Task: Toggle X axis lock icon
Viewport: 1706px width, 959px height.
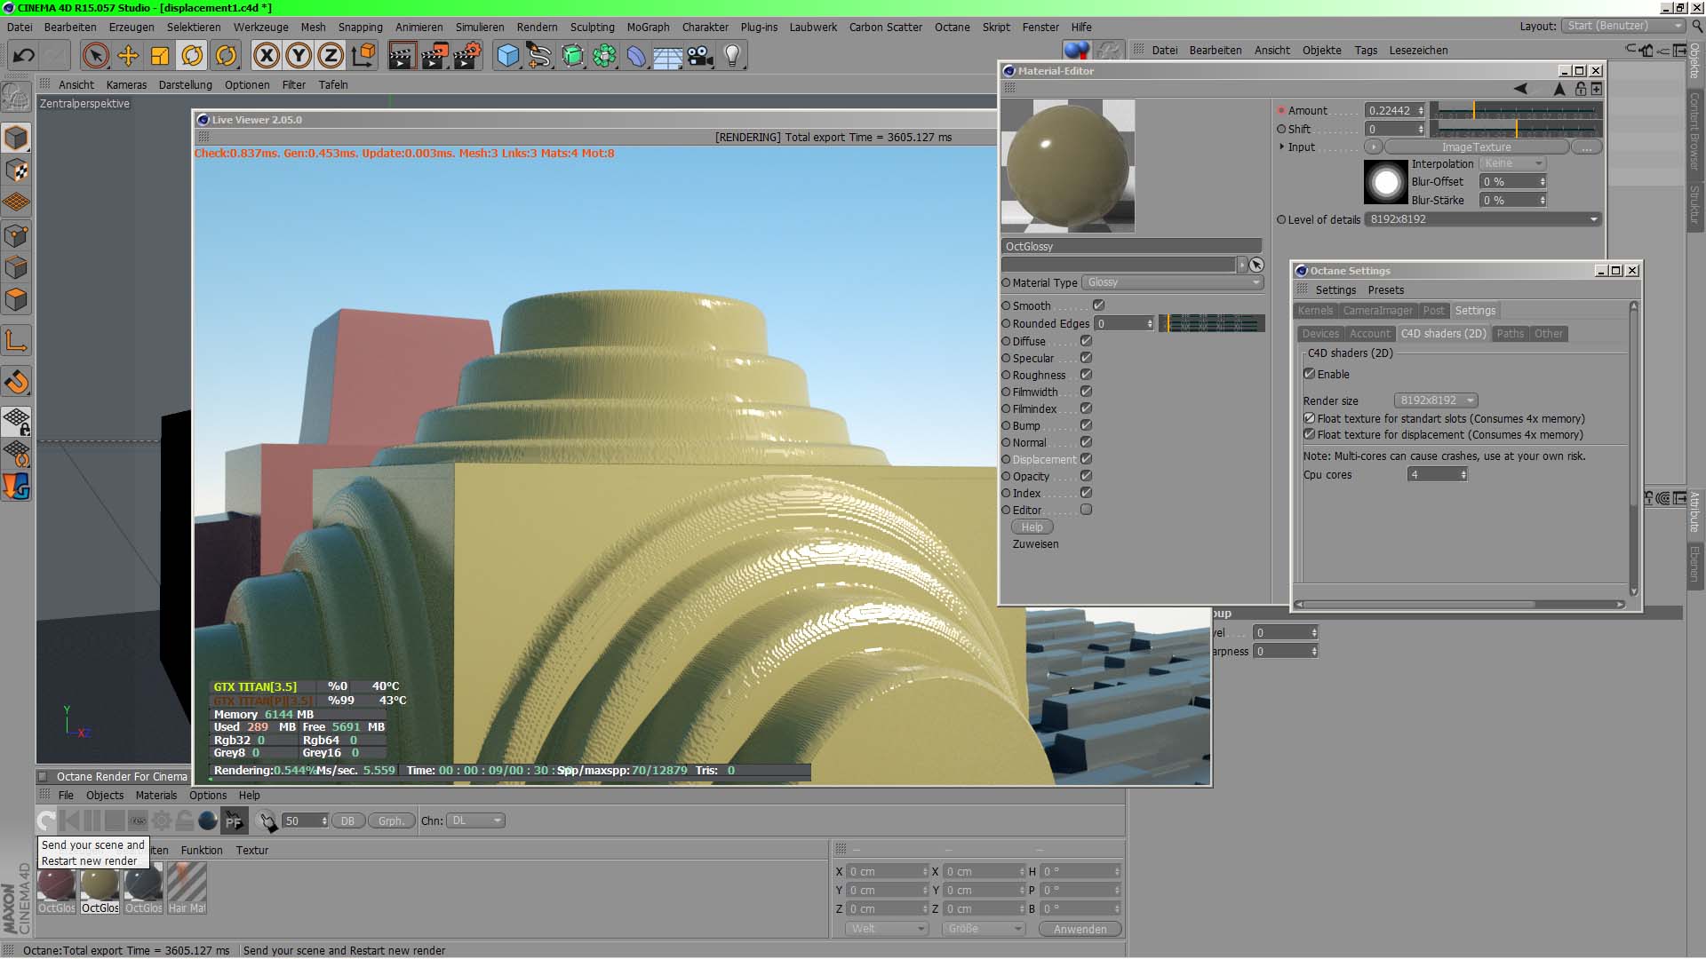Action: pos(266,56)
